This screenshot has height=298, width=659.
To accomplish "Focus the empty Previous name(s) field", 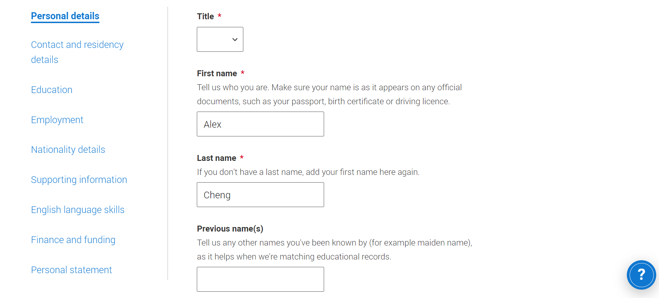I will [x=260, y=279].
